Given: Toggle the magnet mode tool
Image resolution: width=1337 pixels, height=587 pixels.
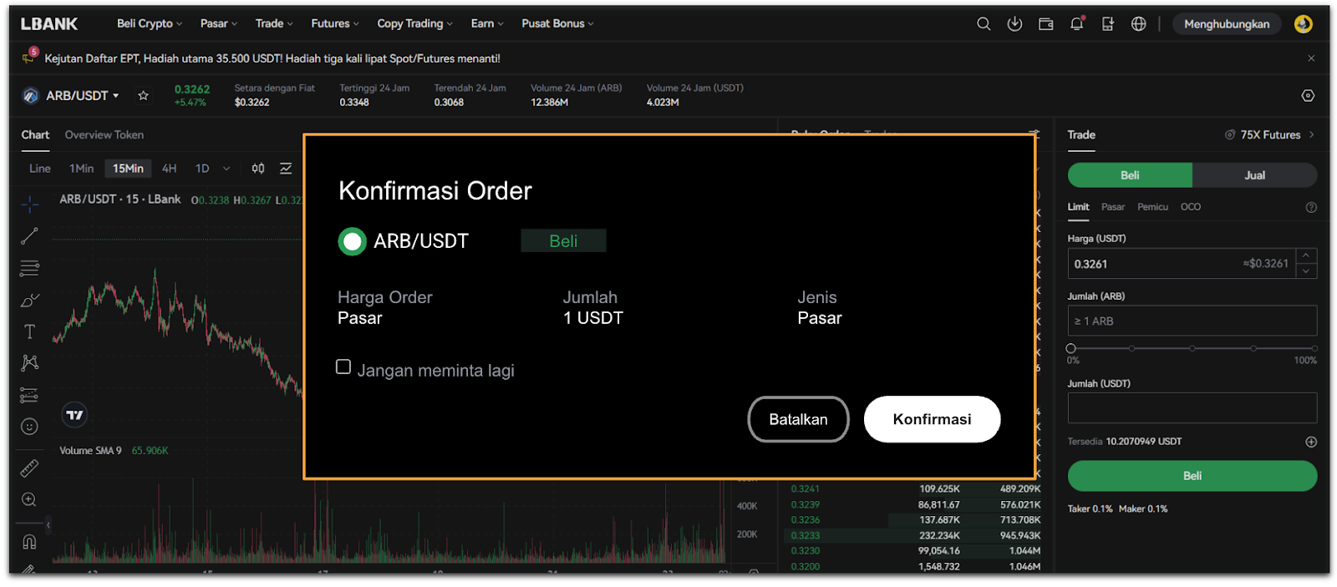Looking at the screenshot, I should coord(29,542).
